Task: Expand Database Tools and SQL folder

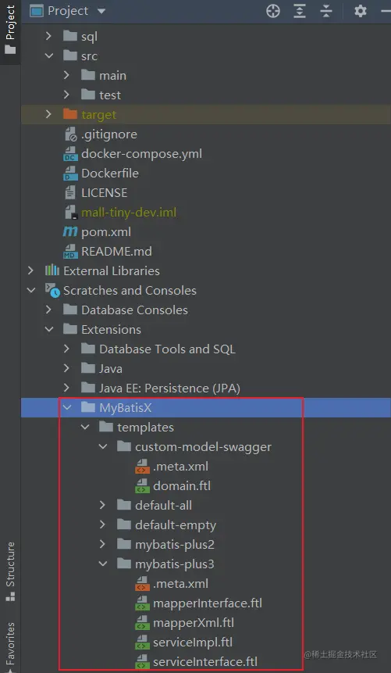Action: [66, 349]
